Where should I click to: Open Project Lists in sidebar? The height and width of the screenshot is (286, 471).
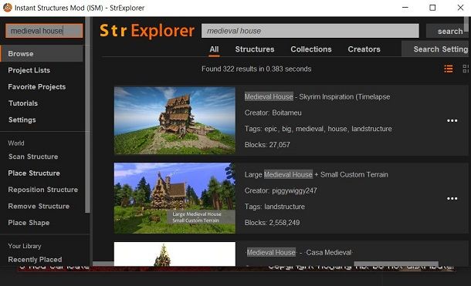coord(29,70)
